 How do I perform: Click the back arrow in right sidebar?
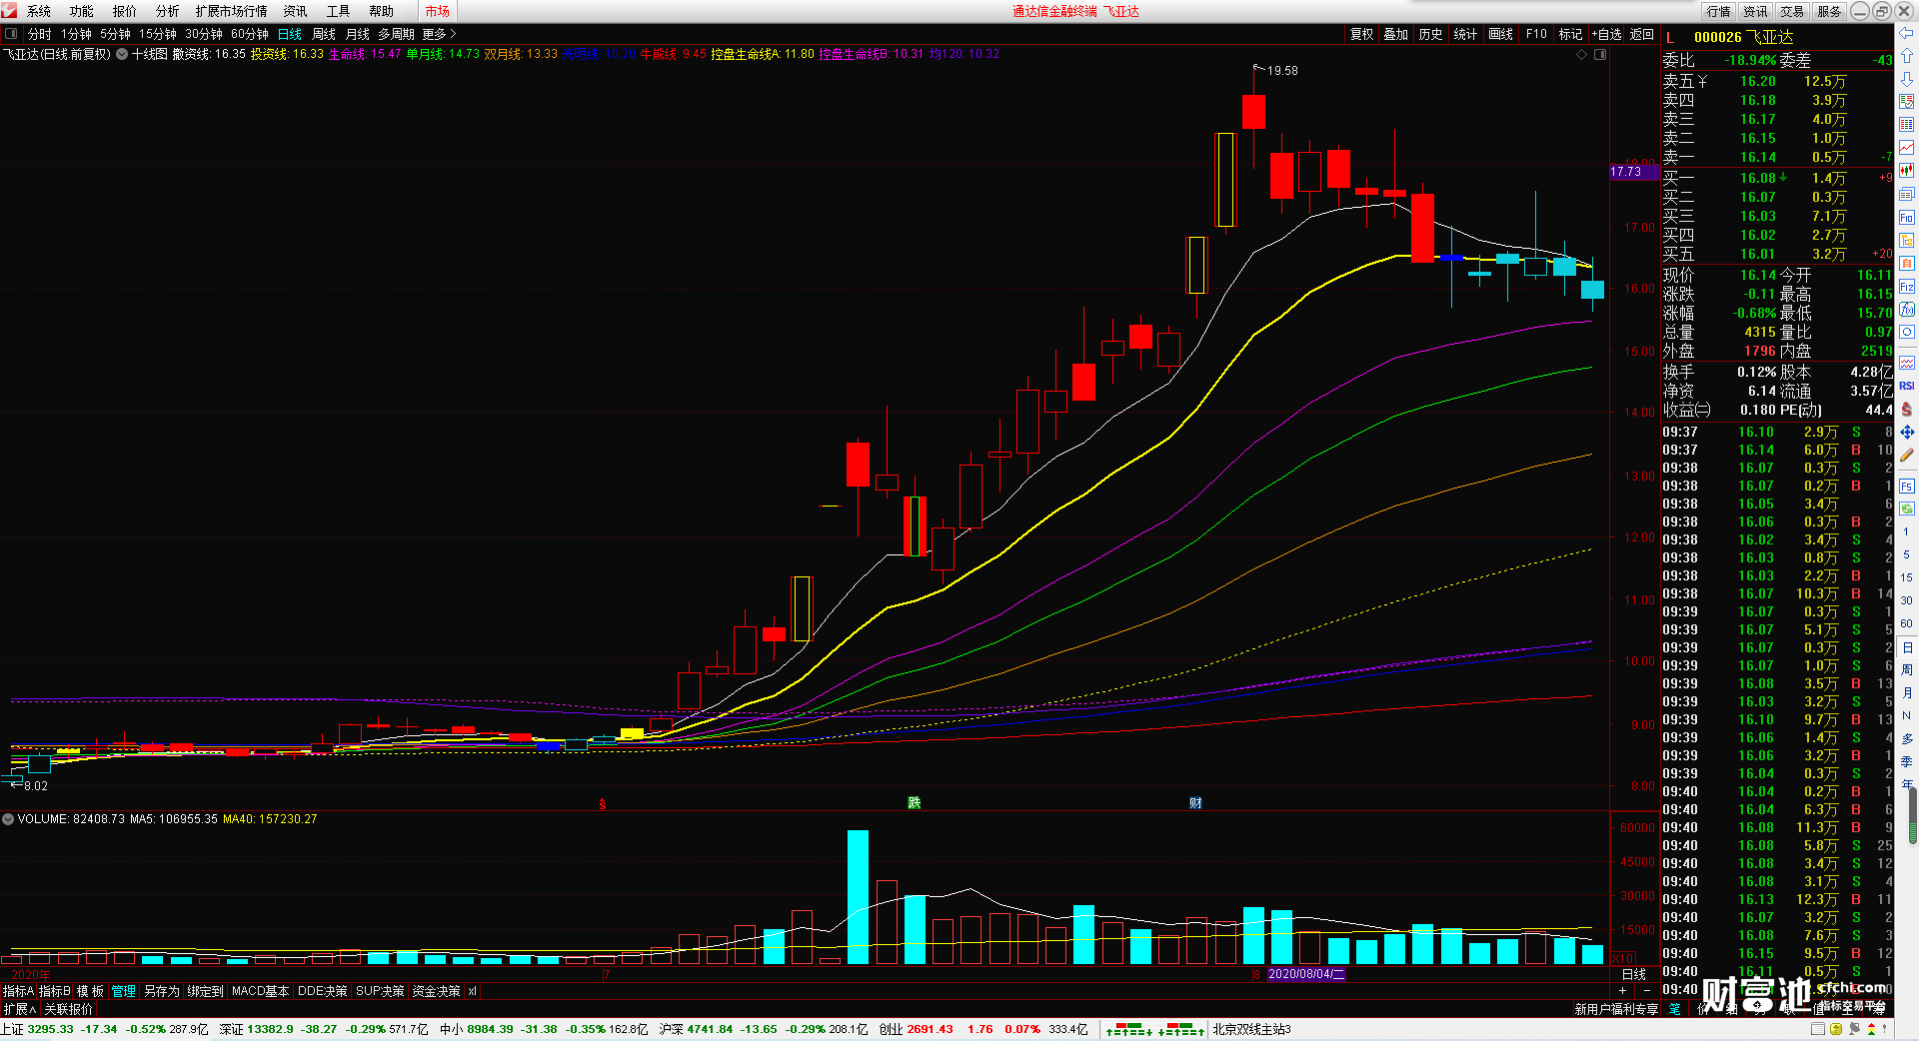click(1906, 33)
